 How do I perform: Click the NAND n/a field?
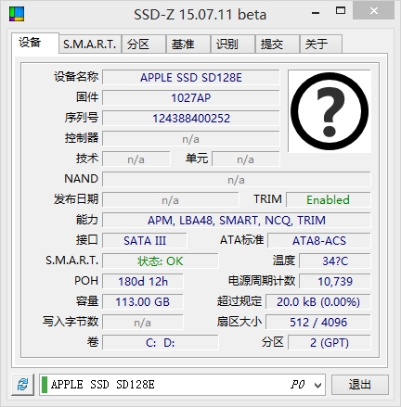coord(237,179)
